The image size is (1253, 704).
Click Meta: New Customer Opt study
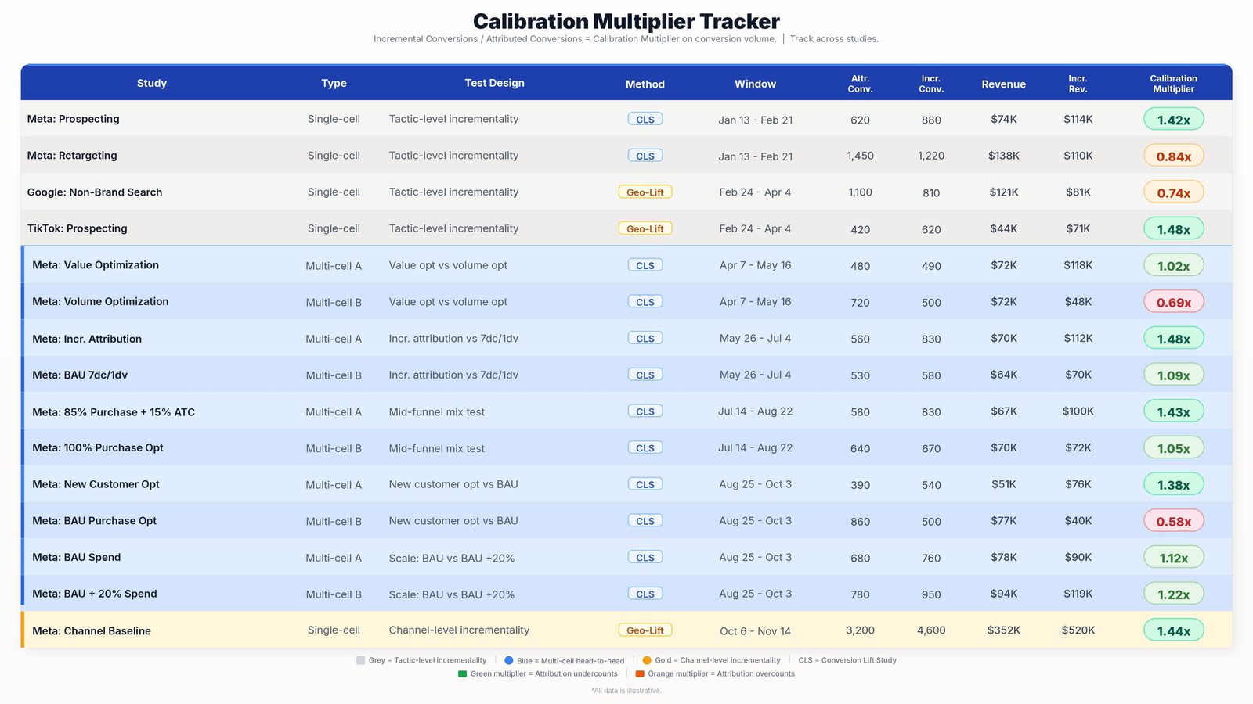(96, 484)
